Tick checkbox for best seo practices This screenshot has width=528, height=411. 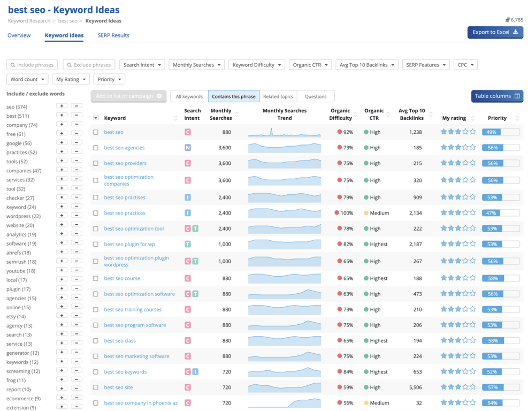96,213
